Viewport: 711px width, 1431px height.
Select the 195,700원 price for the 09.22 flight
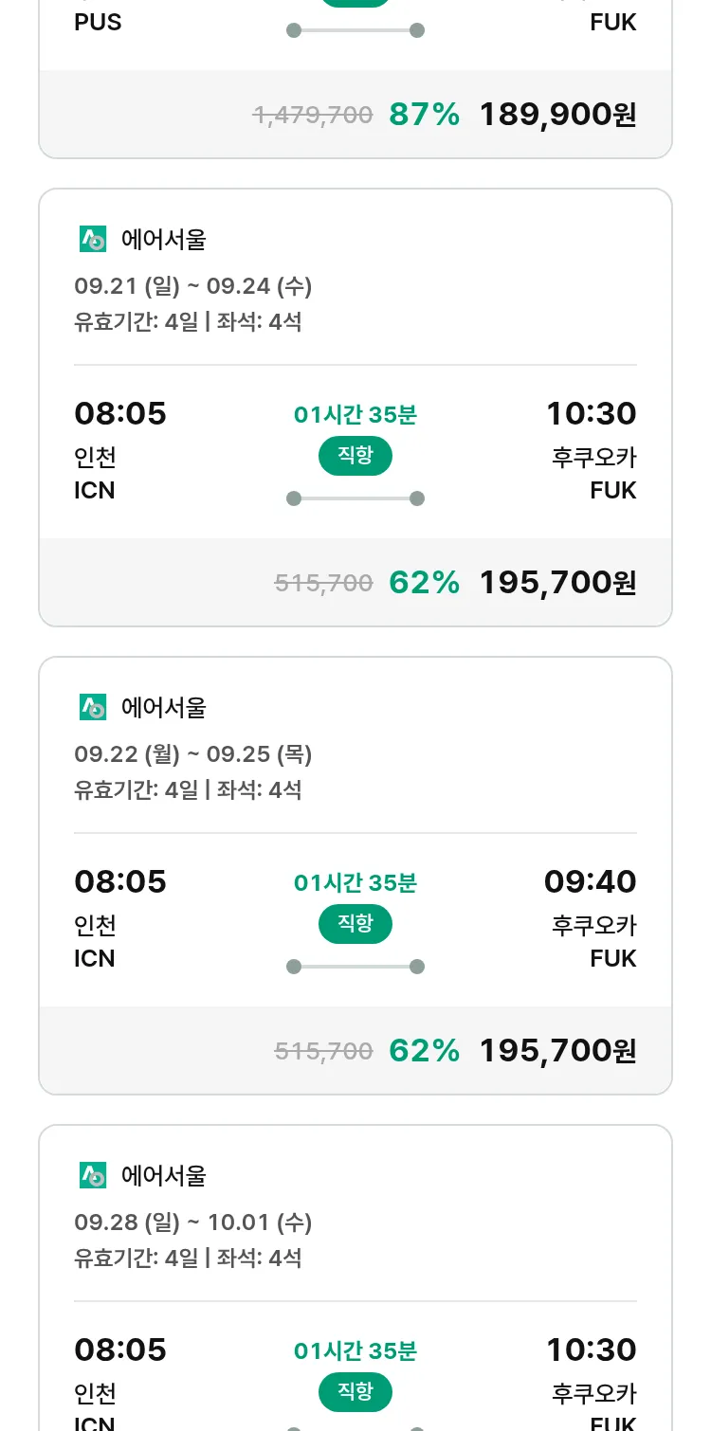pyautogui.click(x=557, y=1051)
